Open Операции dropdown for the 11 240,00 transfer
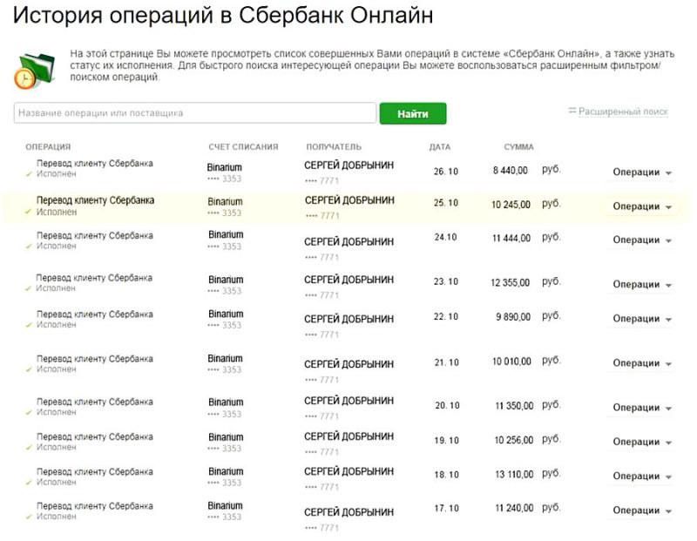The width and height of the screenshot is (697, 541). point(641,511)
